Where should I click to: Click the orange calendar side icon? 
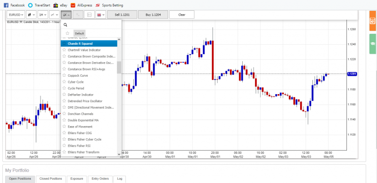(373, 21)
